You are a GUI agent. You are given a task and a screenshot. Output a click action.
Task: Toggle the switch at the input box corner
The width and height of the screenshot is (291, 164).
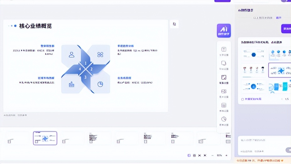pos(288,150)
